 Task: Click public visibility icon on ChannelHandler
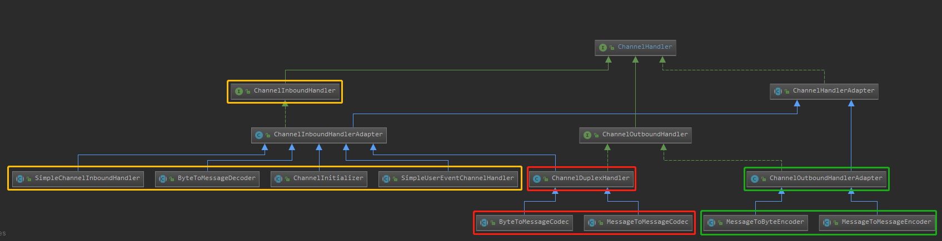click(x=612, y=48)
